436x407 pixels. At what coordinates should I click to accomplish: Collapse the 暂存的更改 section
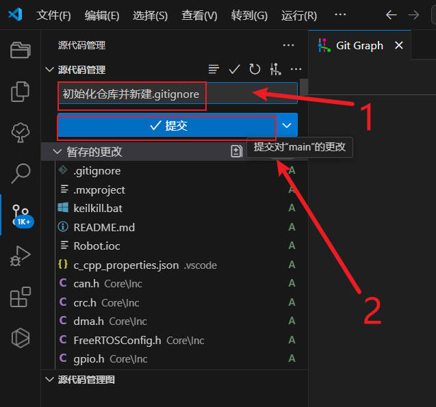click(49, 151)
